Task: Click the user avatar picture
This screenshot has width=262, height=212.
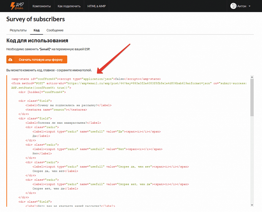Action: [x=233, y=6]
